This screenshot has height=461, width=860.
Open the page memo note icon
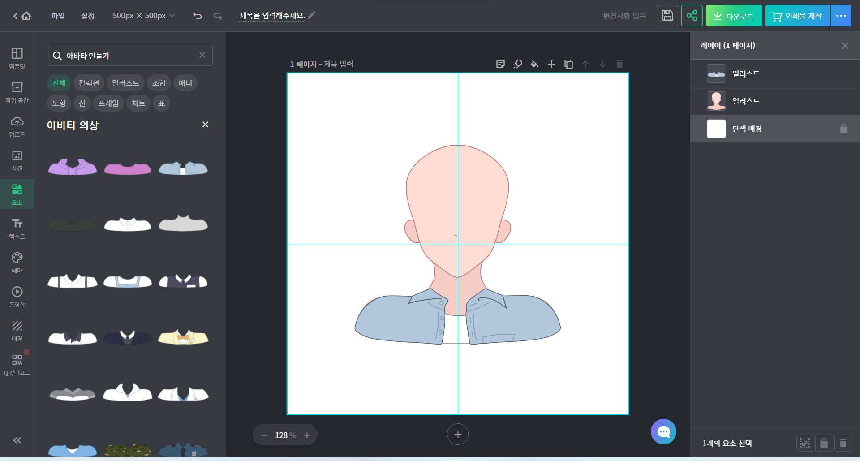click(x=501, y=64)
